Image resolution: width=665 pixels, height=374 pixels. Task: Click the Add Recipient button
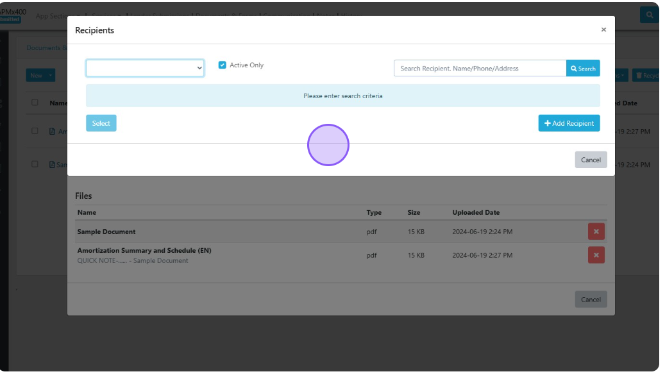pos(569,123)
